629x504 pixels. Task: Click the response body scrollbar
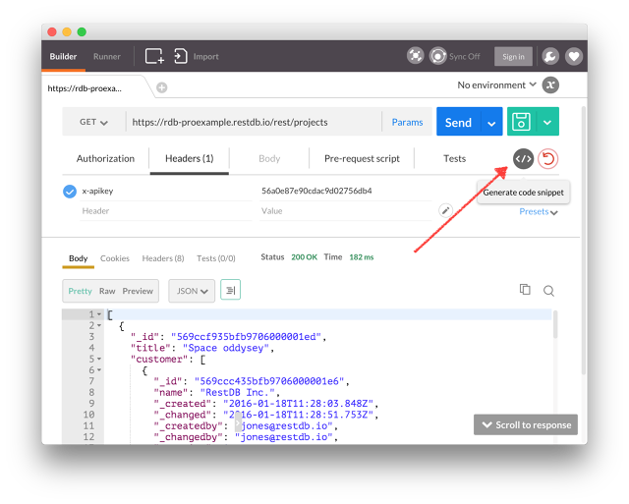tap(555, 325)
